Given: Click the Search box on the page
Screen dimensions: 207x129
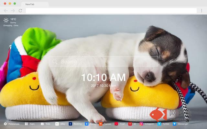Looking at the screenshot, I should click(x=103, y=61).
